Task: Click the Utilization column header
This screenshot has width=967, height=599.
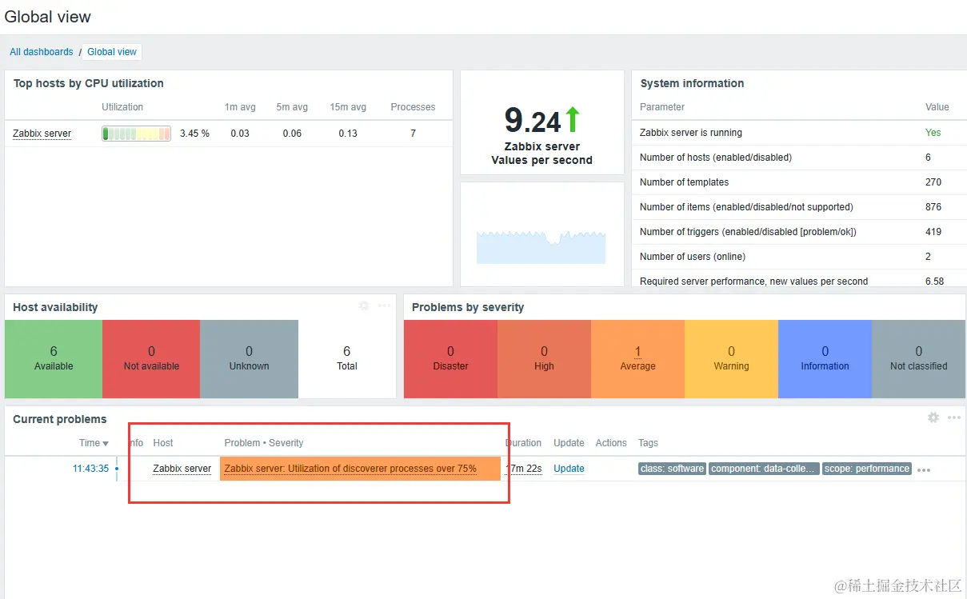Action: [x=122, y=107]
